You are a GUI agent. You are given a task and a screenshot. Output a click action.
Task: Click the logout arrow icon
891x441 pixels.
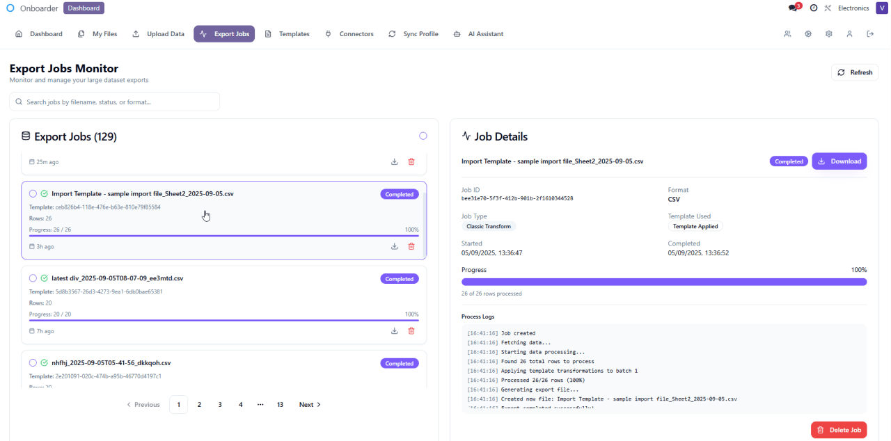point(870,33)
